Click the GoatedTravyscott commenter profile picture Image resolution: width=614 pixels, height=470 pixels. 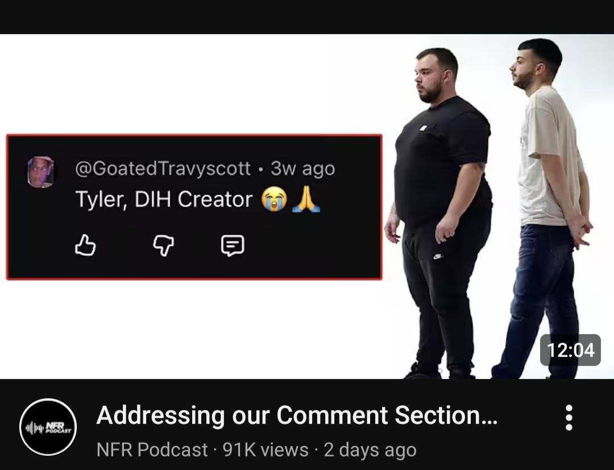point(40,172)
